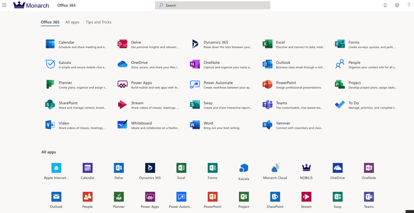414x213 pixels.
Task: Open Forms from the top app list
Action: pos(365,44)
